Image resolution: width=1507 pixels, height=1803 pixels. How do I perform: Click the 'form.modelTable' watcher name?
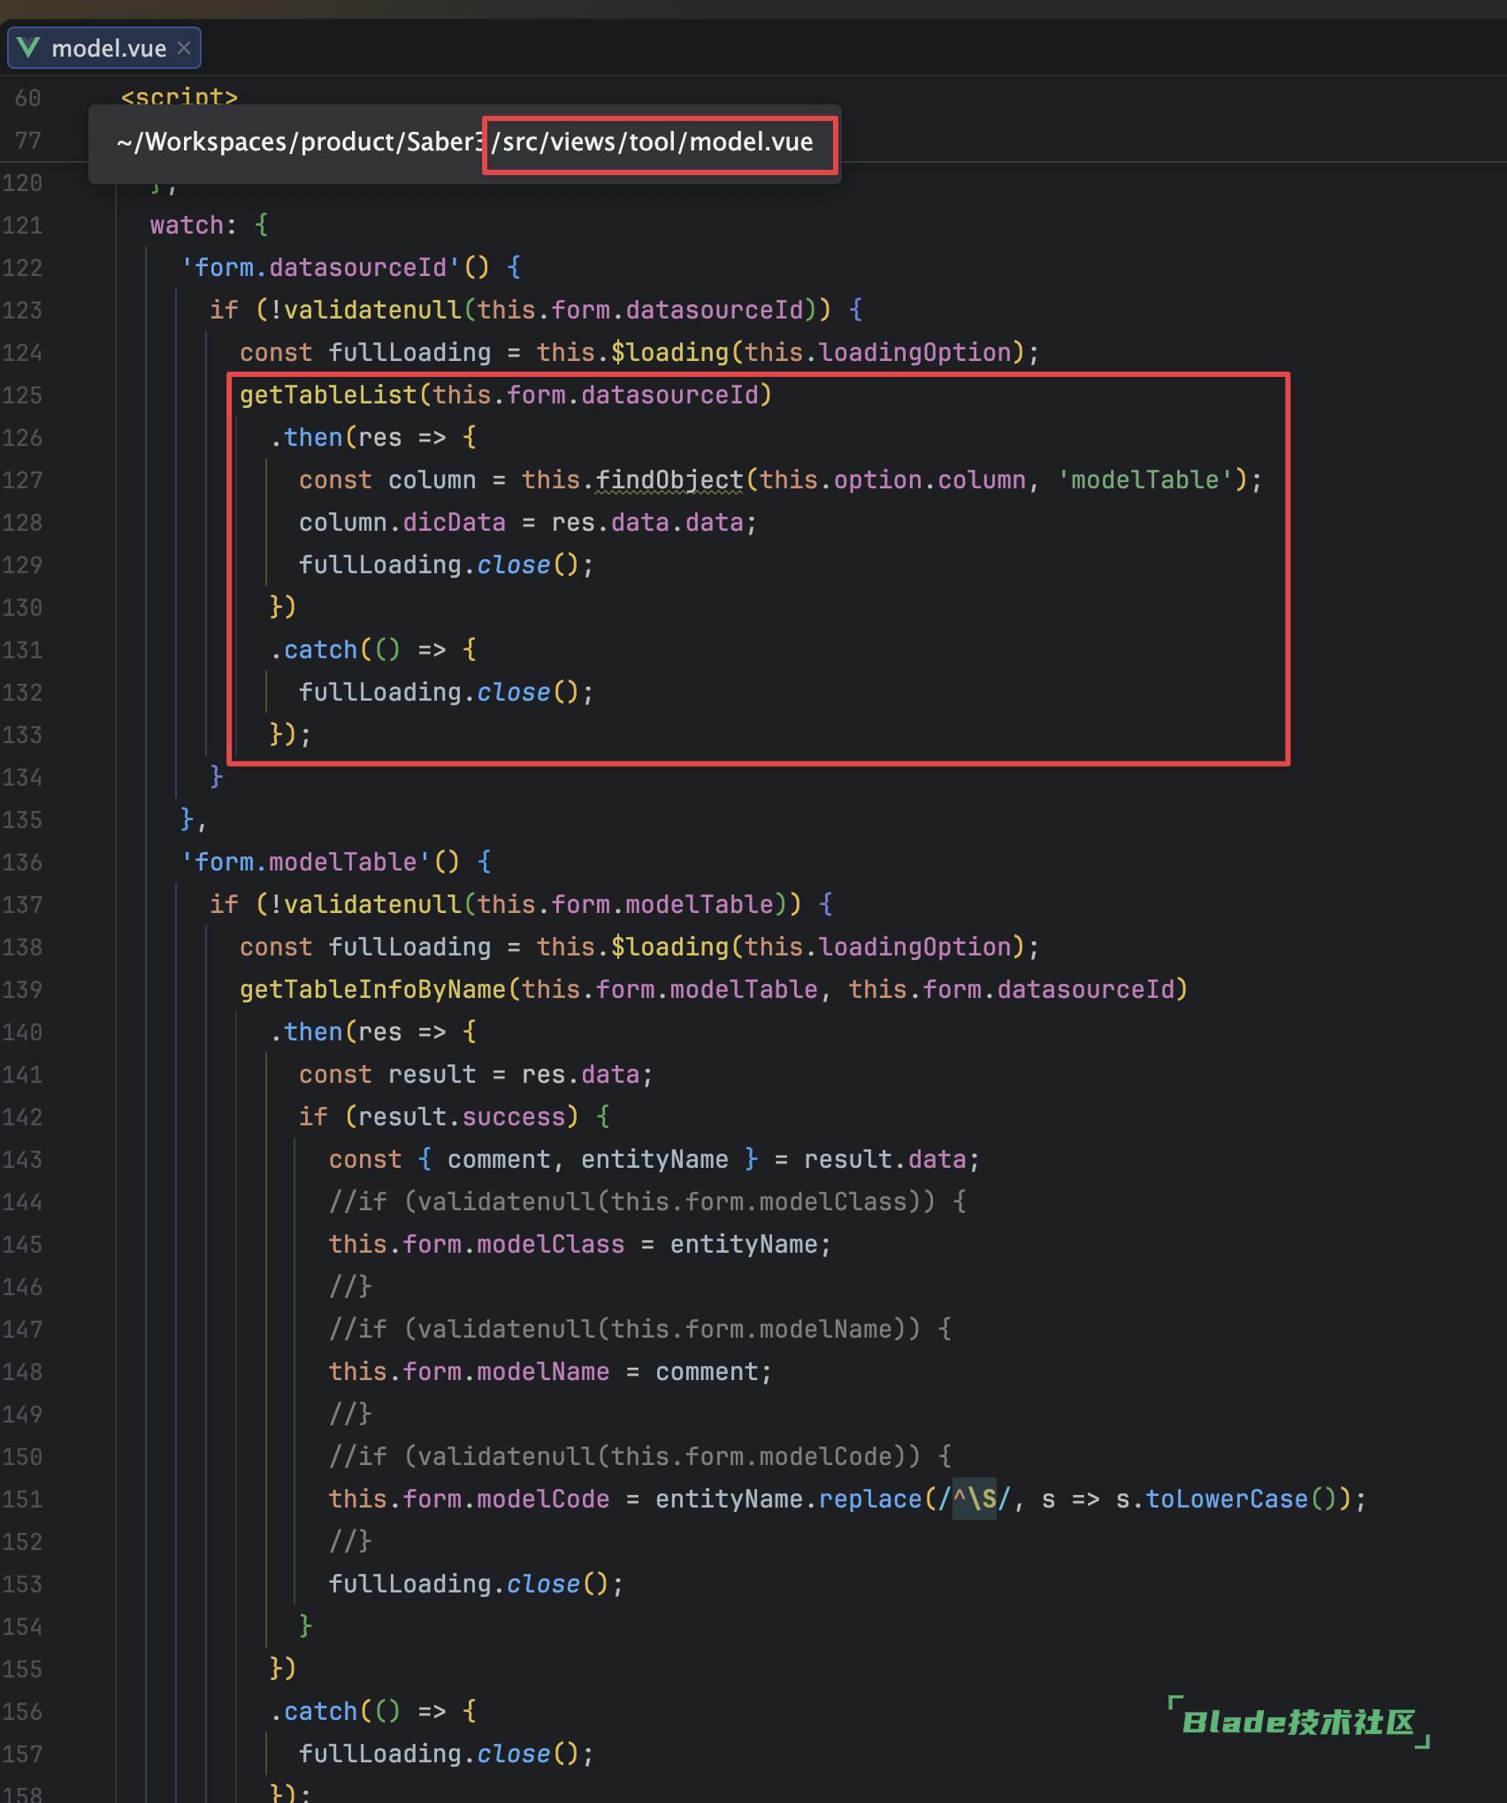click(x=305, y=862)
